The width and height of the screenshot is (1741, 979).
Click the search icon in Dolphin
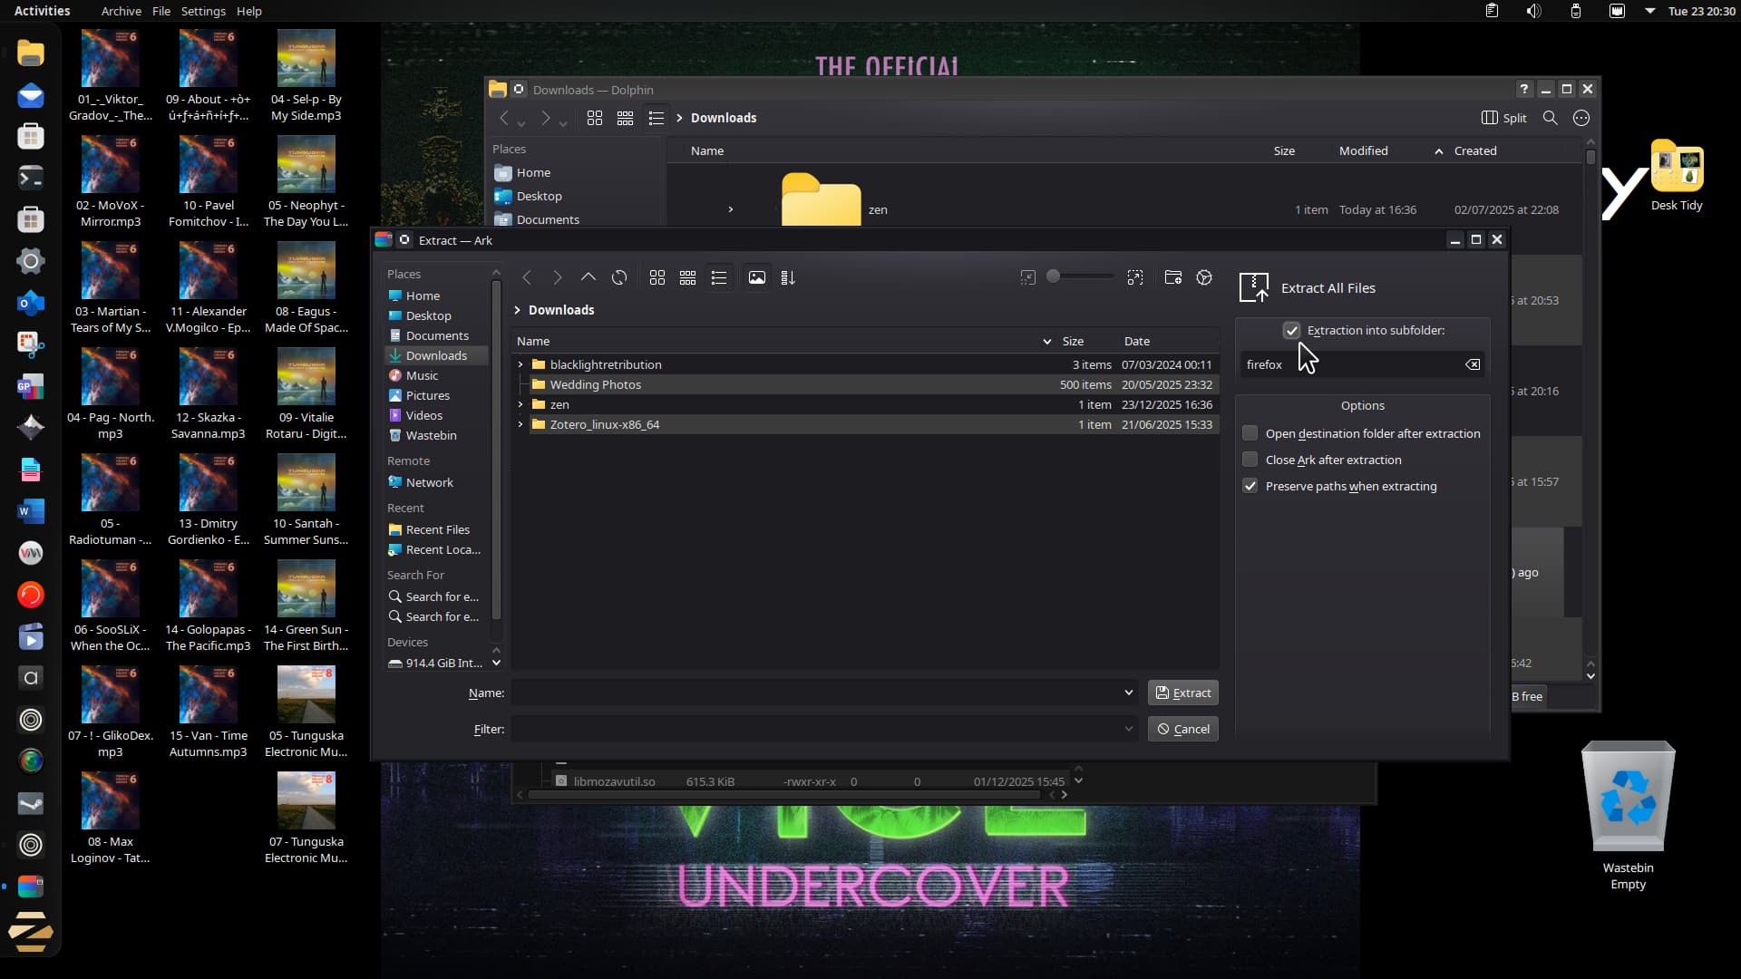(x=1550, y=118)
